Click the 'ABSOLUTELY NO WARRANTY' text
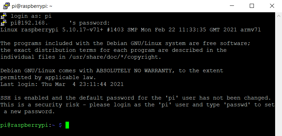Viewport: 282px width, 136px height. pos(134,71)
